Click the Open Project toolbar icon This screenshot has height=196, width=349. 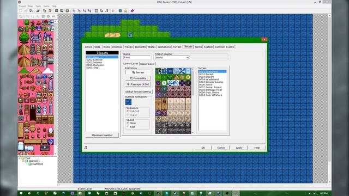[26, 11]
